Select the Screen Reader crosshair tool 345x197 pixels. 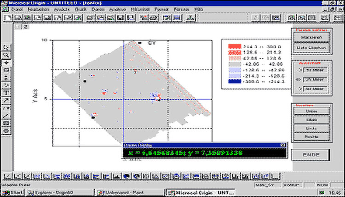tap(6, 62)
